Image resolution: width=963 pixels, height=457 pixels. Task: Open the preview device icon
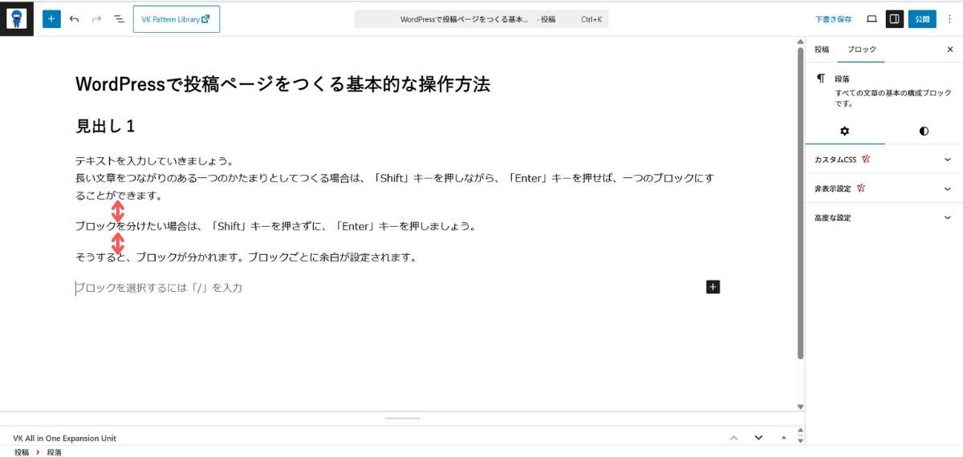(872, 18)
